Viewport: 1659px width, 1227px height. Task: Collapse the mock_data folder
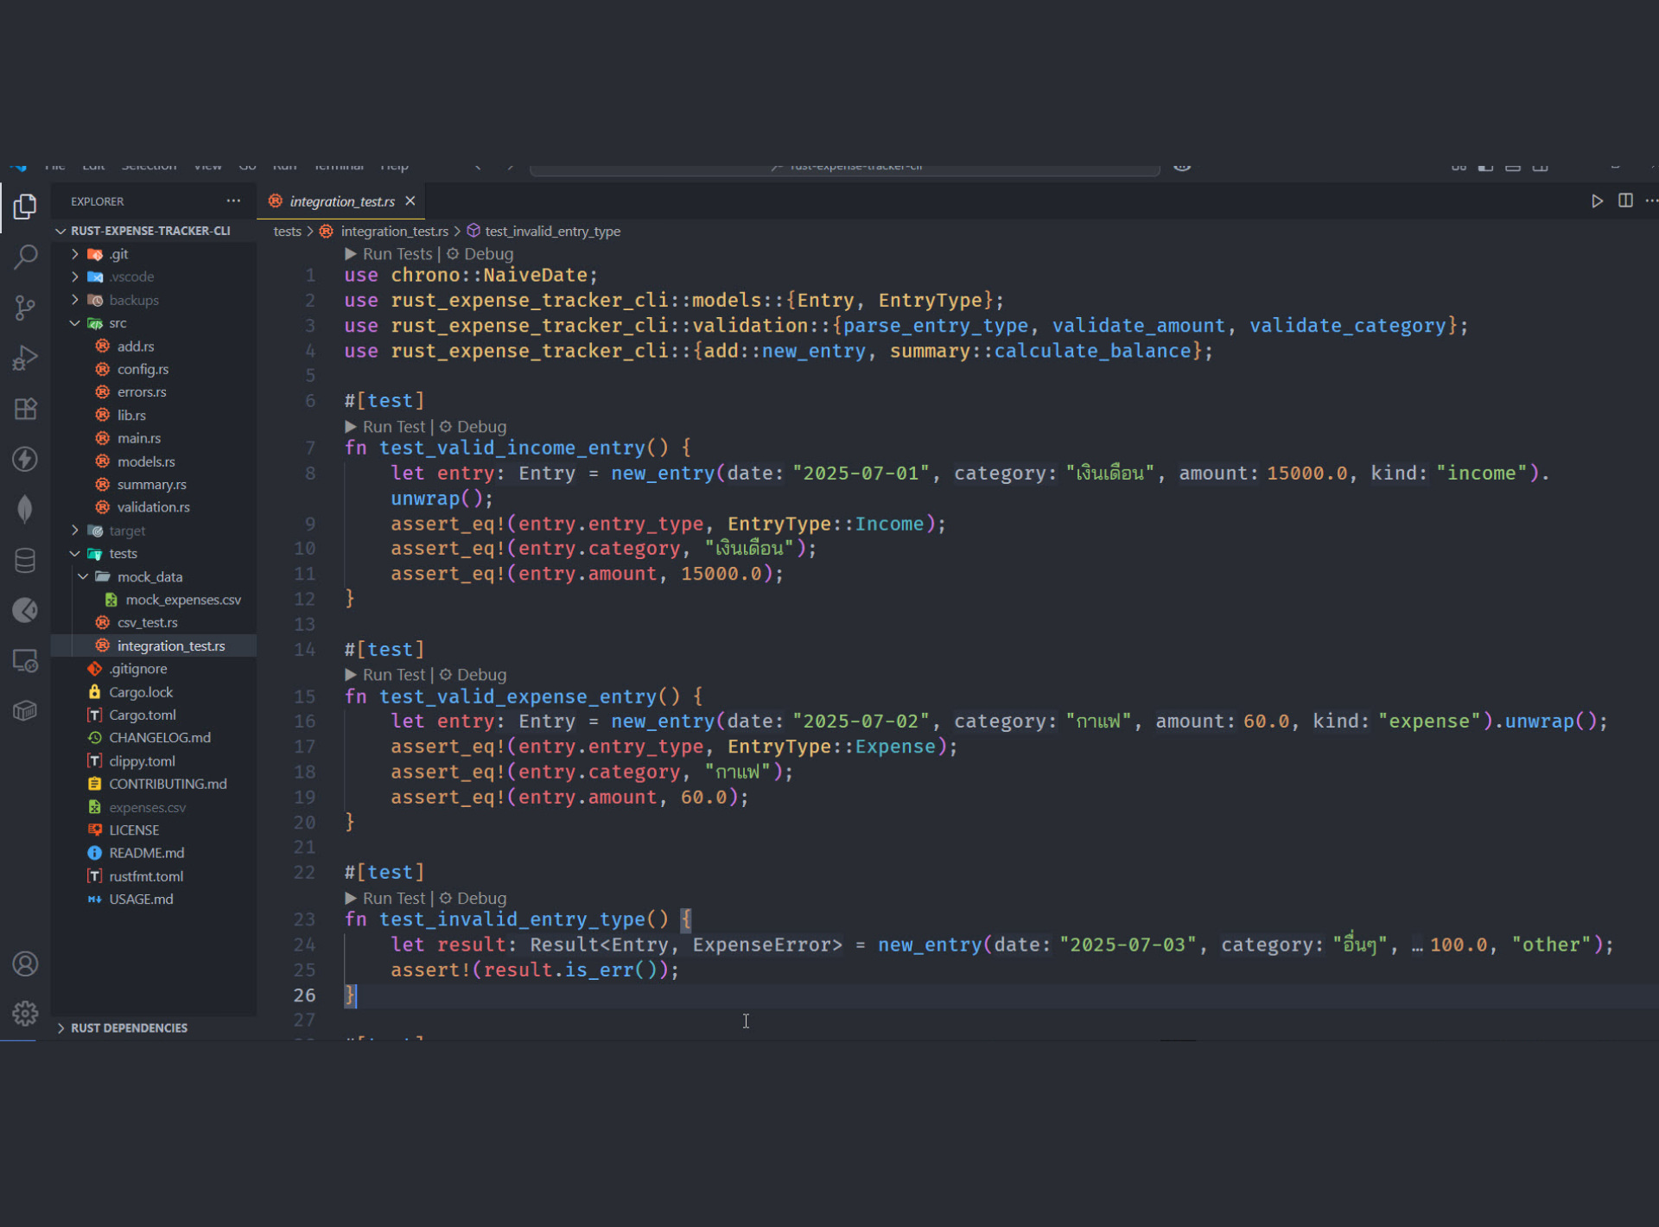[x=83, y=576]
